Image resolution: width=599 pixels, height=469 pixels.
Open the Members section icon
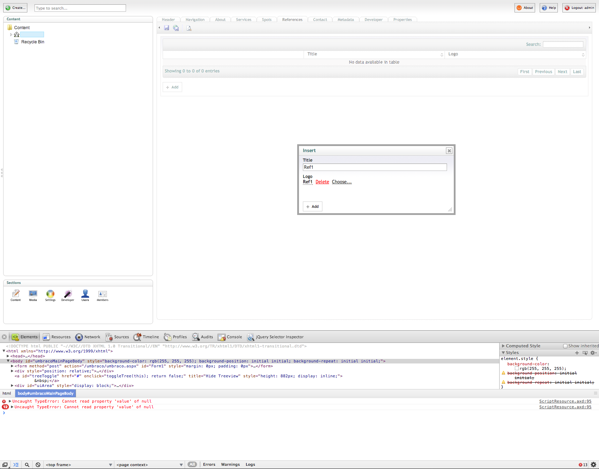tap(103, 295)
